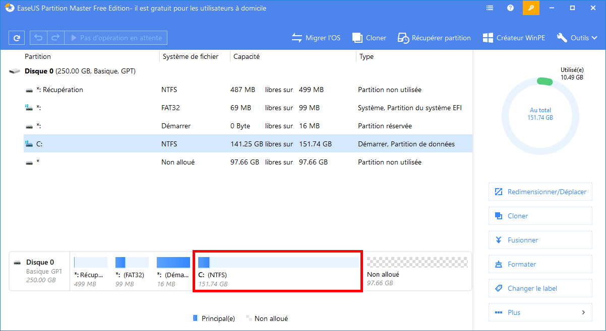
Task: Click Cloner in the side panel
Action: pos(540,216)
